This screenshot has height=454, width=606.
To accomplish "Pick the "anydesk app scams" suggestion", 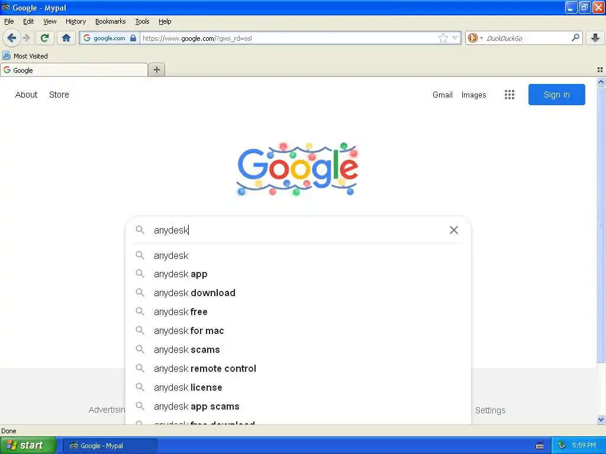I will [298, 407].
